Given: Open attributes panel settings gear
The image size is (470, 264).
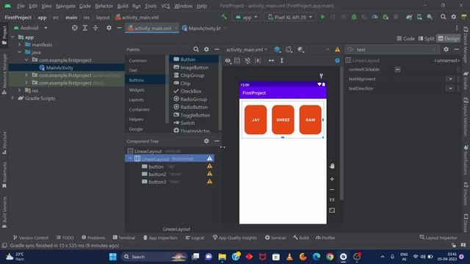Looking at the screenshot, I should pos(446,49).
